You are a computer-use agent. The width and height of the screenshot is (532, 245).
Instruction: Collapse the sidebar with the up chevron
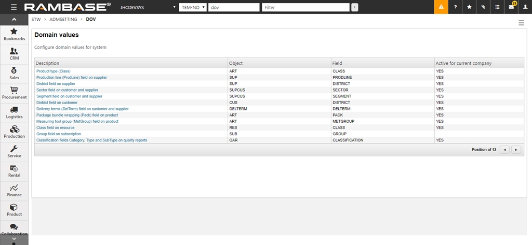tap(14, 19)
